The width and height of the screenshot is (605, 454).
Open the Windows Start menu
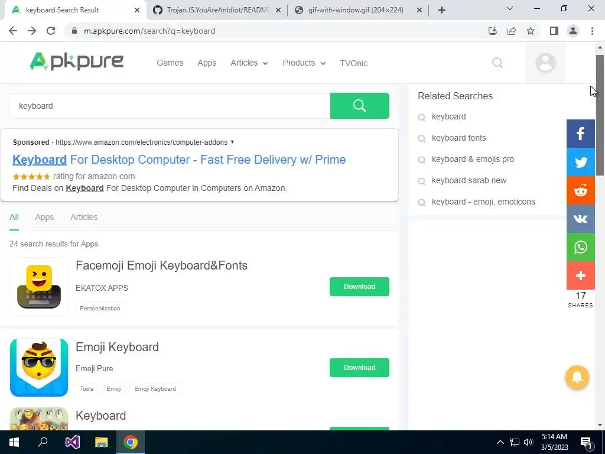pos(14,442)
